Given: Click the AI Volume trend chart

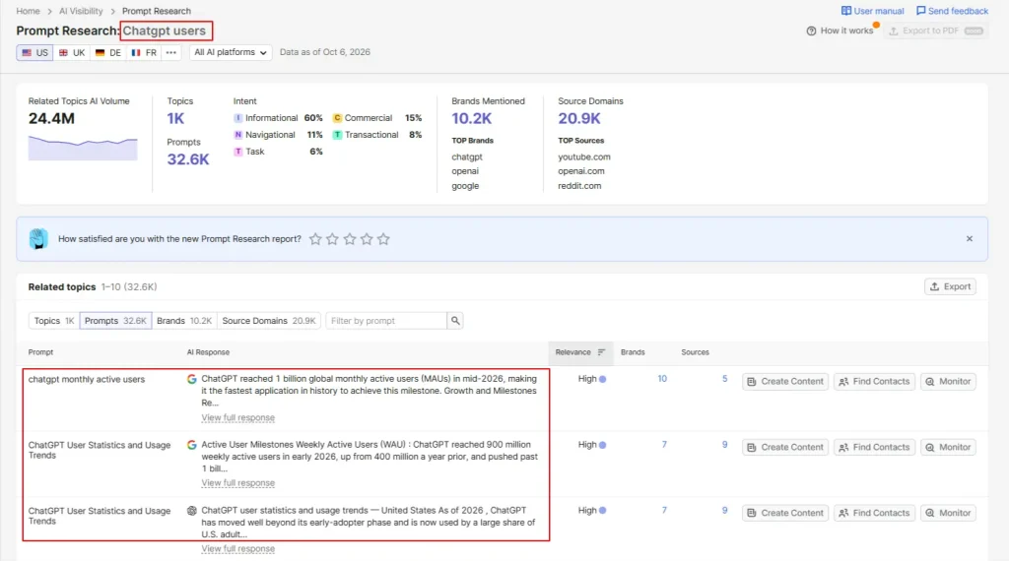Looking at the screenshot, I should tap(83, 148).
